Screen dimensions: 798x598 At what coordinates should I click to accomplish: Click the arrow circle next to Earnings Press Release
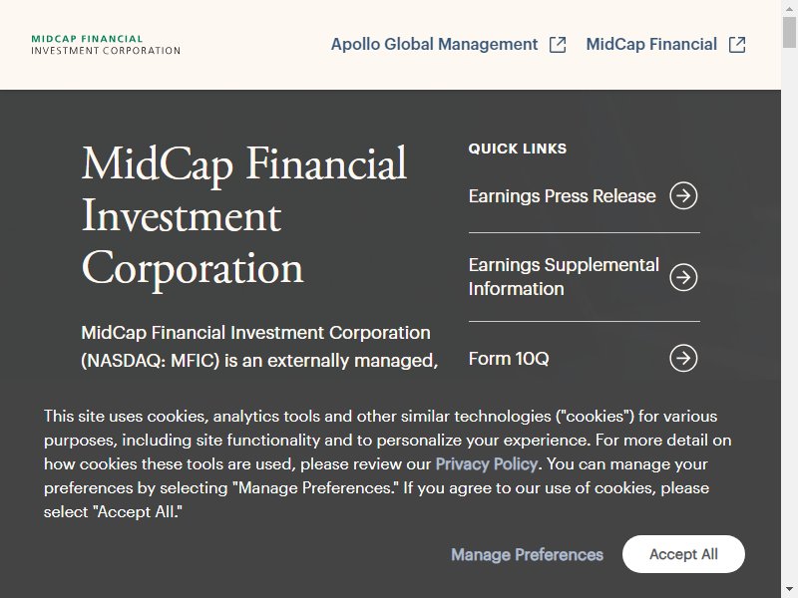(683, 195)
